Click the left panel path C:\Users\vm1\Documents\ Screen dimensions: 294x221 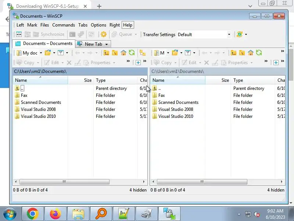[x=40, y=71]
